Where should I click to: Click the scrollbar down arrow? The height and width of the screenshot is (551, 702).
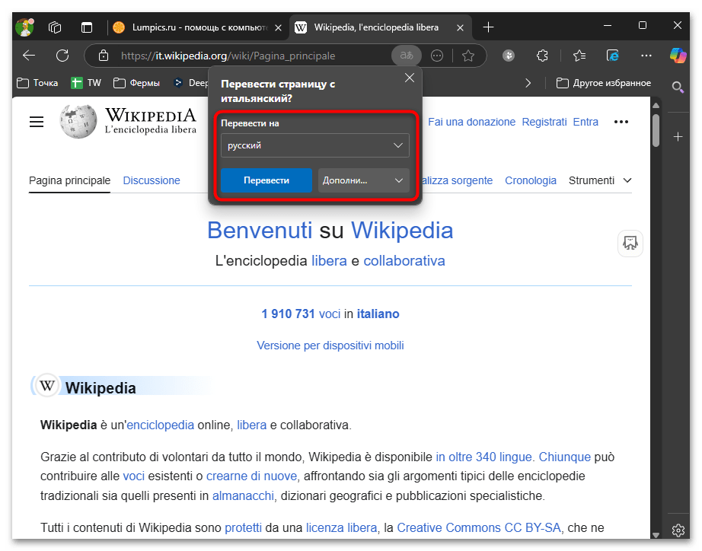point(656,534)
